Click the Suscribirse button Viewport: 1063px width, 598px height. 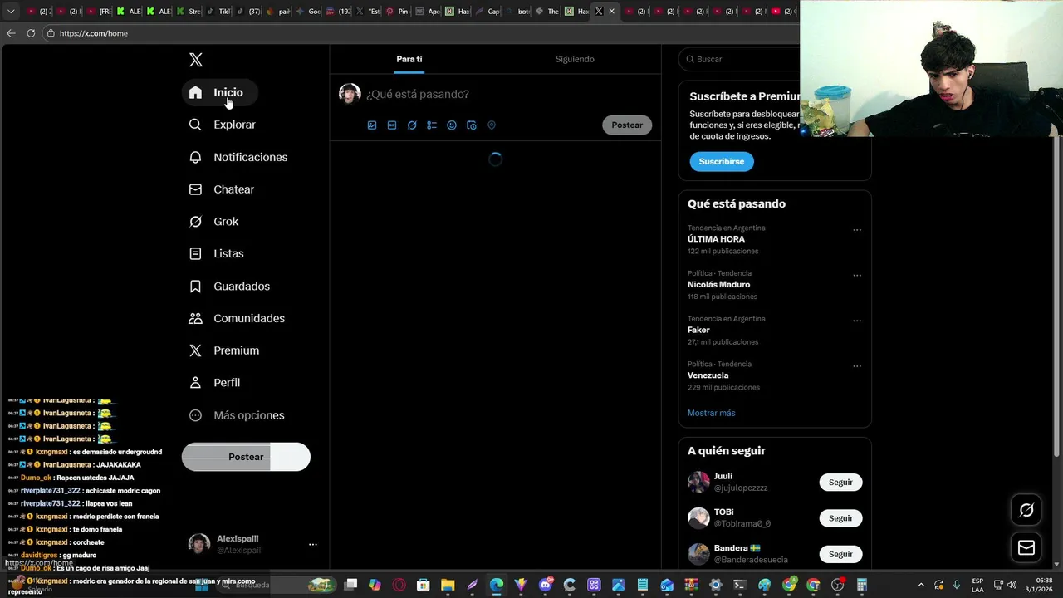722,161
